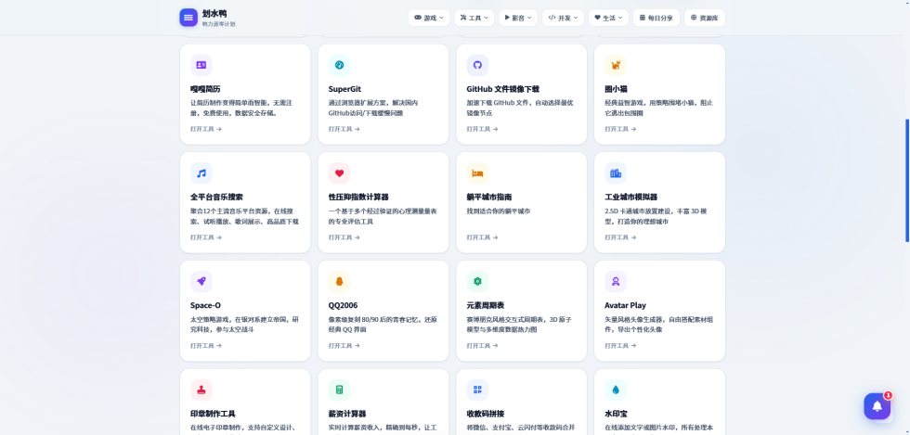Click the 嘎嘎简历 card title
The image size is (910, 435).
[x=205, y=89]
